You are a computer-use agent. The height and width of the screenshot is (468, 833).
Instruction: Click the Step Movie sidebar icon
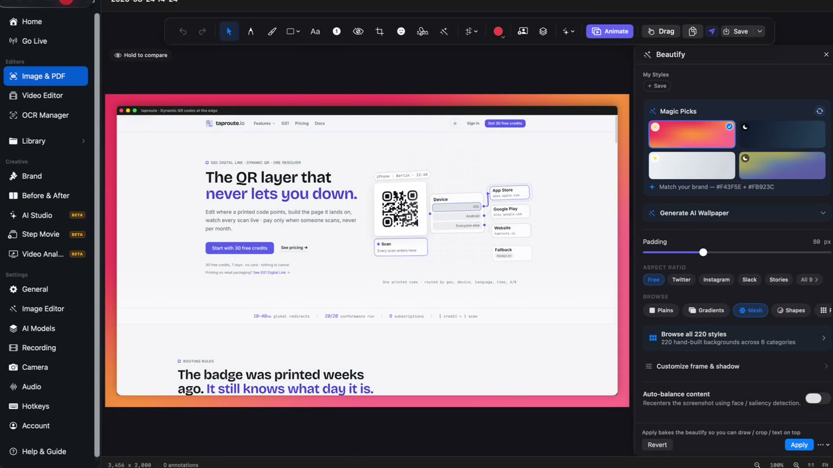13,235
